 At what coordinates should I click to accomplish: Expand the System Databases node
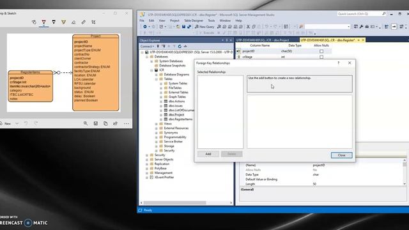tap(151, 61)
